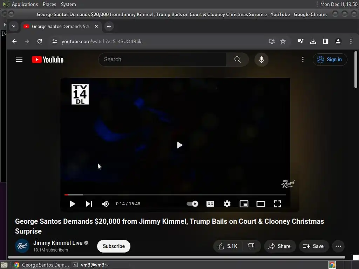Viewport: 359px width, 269px height.
Task: Click the page vertical scrollbar
Action: coord(356,69)
